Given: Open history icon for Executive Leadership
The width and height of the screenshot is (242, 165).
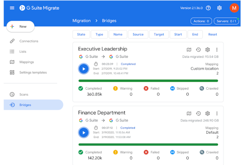Looking at the screenshot, I should tap(198, 50).
